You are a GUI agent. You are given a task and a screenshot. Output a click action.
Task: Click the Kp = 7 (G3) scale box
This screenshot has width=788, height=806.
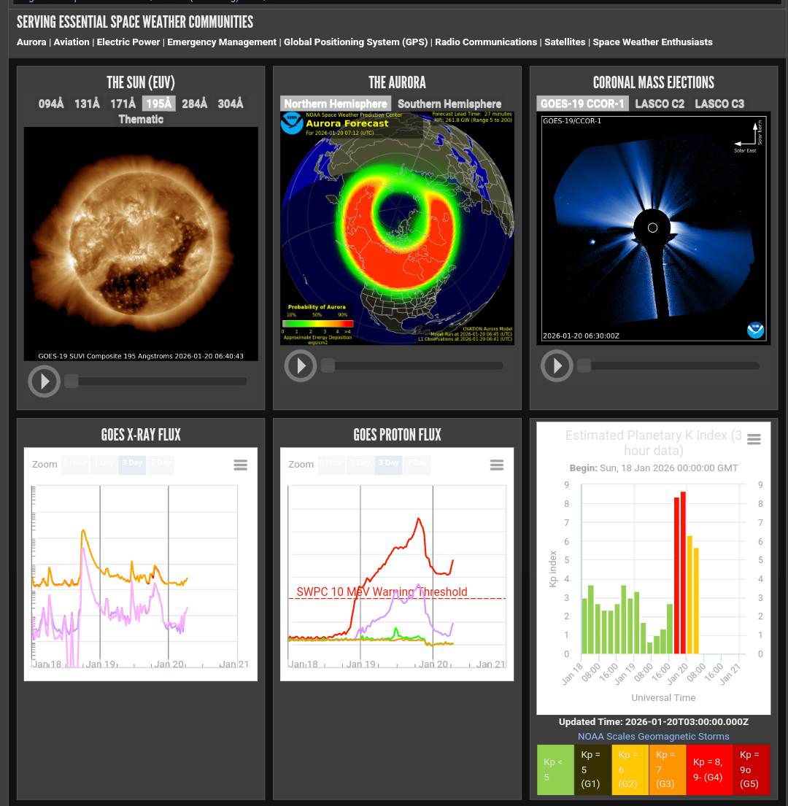pos(668,770)
